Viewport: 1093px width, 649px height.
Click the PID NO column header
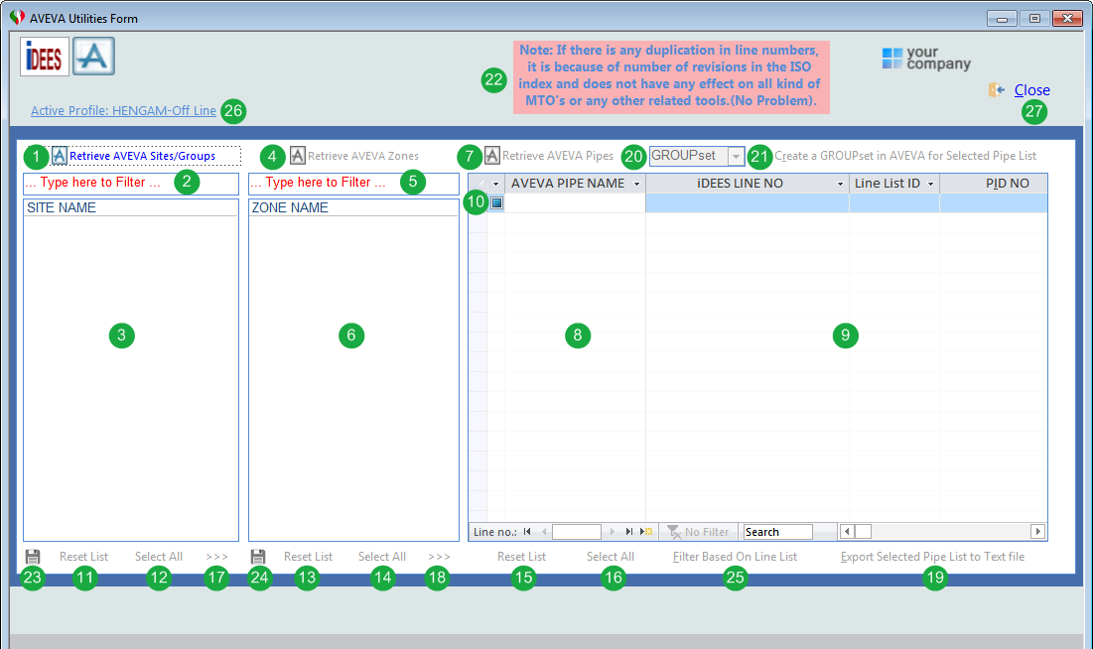pyautogui.click(x=994, y=184)
